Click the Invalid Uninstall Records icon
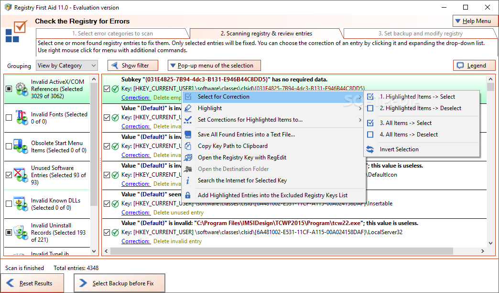Screen dimensions: 499x293 click(21, 232)
